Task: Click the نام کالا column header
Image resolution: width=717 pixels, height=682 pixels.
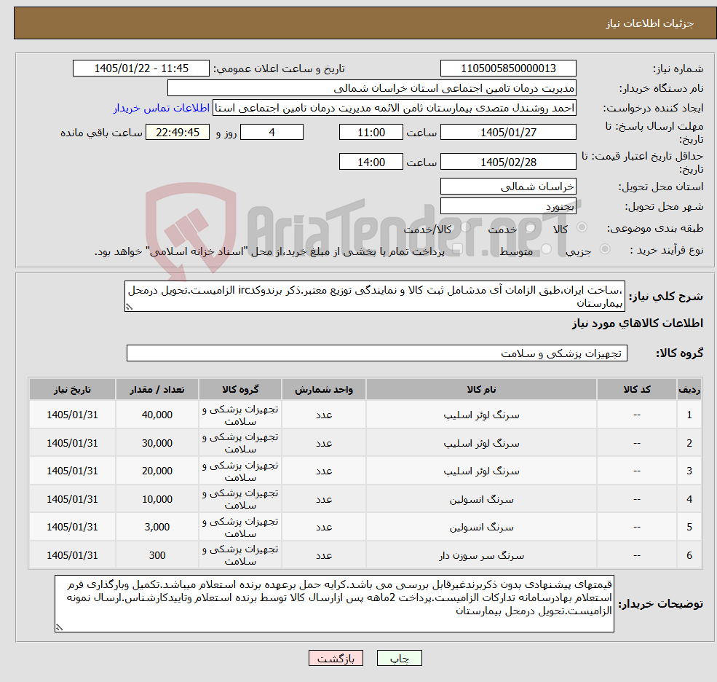Action: pyautogui.click(x=481, y=390)
